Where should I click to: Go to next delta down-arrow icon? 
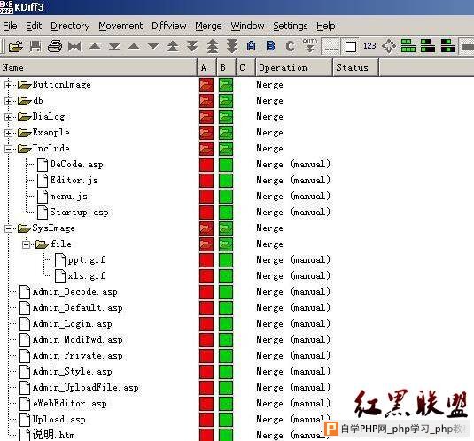pyautogui.click(x=153, y=46)
